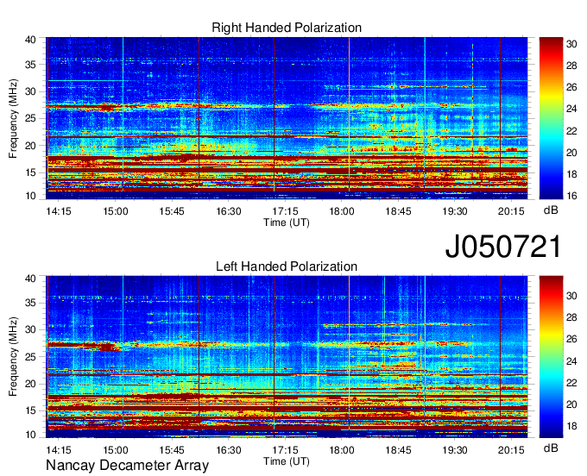Click the Right Handed plot's dB color bar
This screenshot has height=476, width=587.
pos(551,118)
